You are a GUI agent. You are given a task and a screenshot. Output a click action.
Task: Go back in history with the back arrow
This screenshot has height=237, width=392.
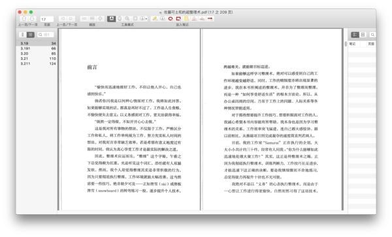tap(63, 19)
